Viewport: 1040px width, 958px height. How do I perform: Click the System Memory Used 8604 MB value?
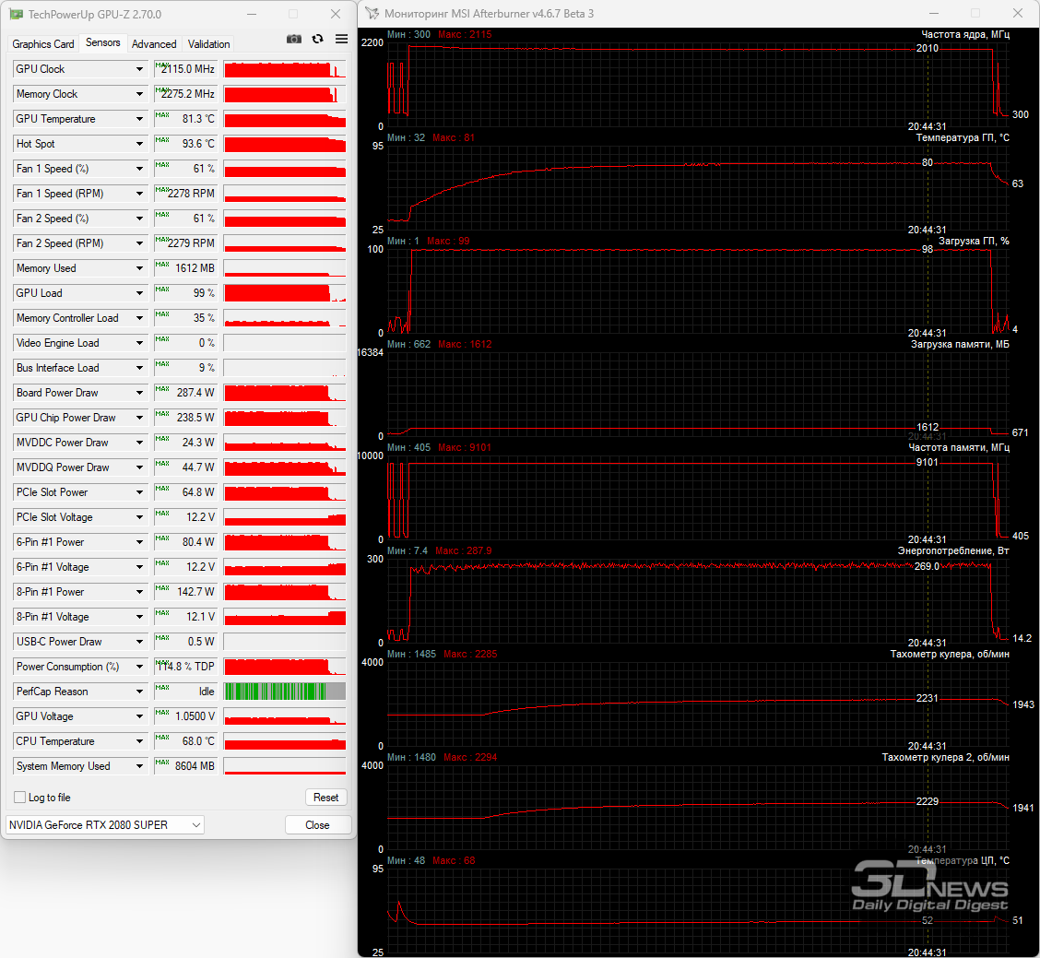click(185, 766)
